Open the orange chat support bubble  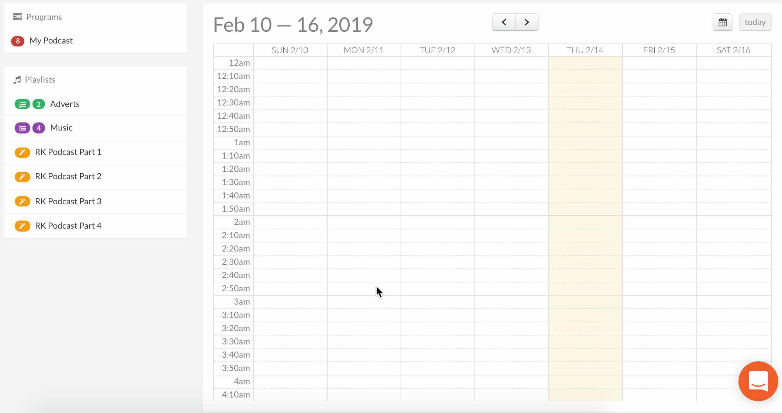[758, 381]
